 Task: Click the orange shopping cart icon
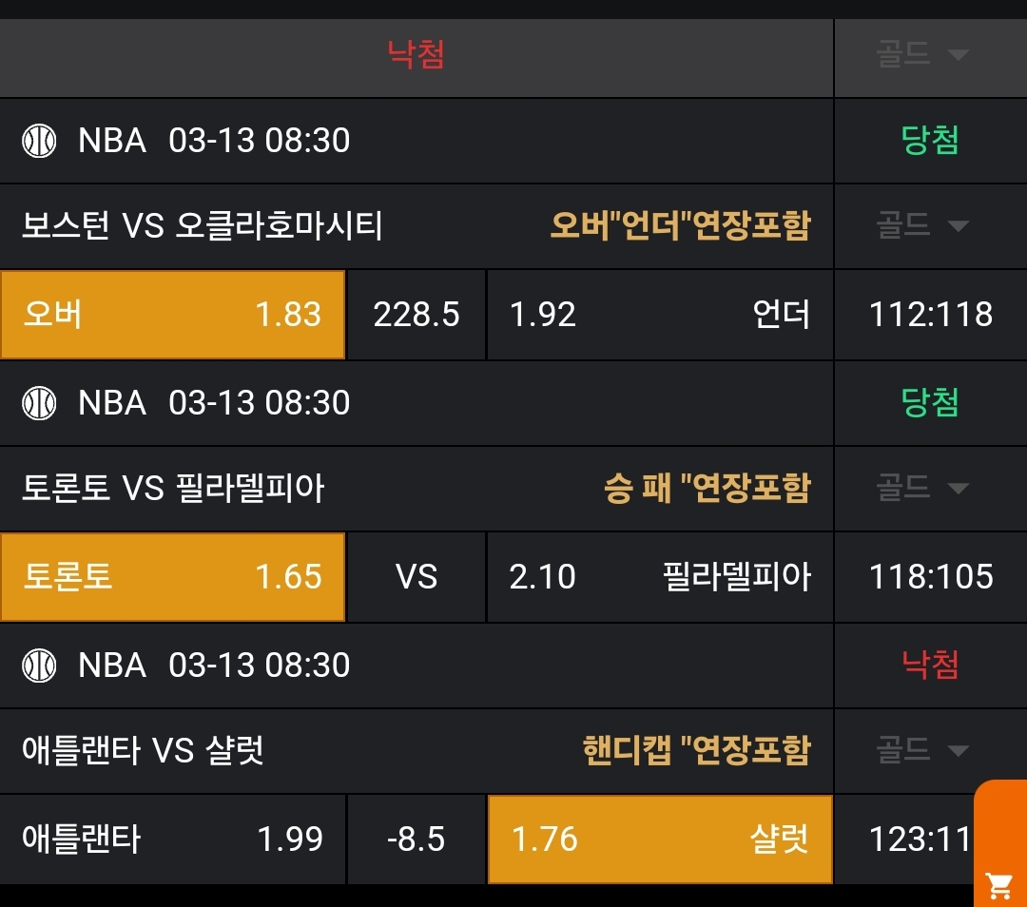pos(999,884)
